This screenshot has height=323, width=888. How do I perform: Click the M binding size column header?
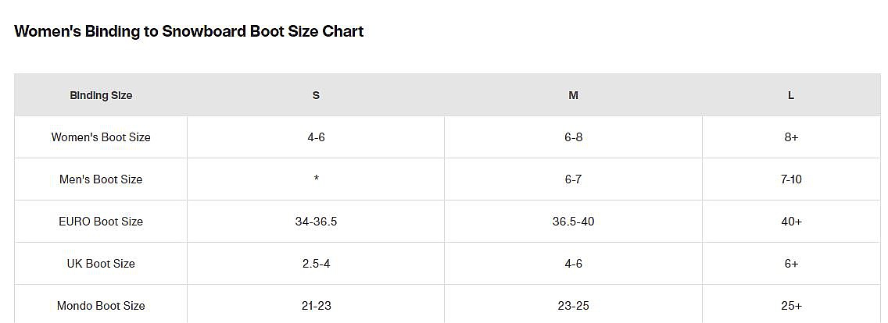pos(573,95)
